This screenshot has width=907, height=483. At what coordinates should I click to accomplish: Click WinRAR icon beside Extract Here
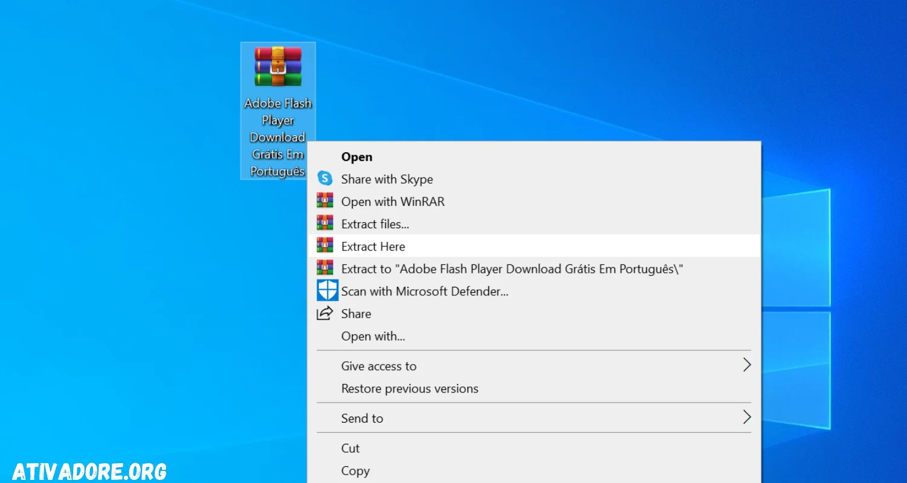(x=325, y=245)
